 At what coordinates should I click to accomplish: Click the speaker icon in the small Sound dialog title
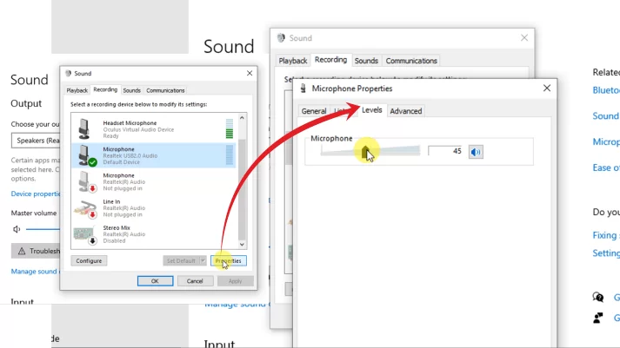pyautogui.click(x=69, y=74)
